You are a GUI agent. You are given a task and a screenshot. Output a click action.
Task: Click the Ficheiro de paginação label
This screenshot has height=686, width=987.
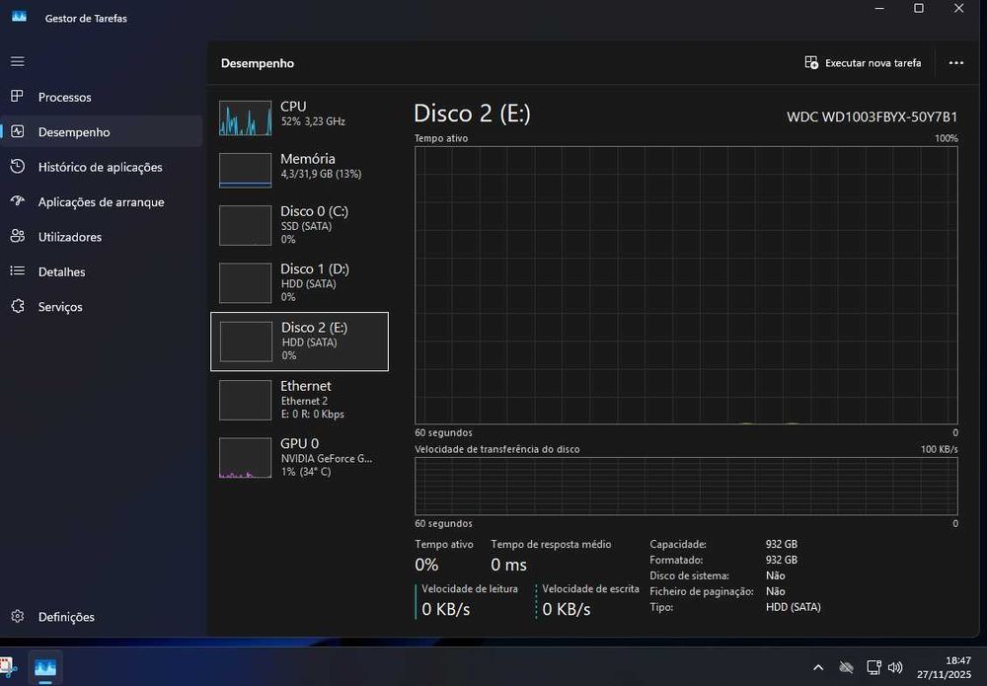[x=701, y=591]
